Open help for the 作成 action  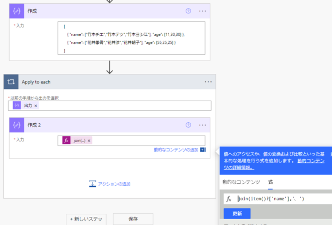[188, 11]
